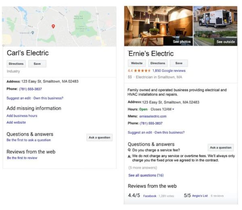Click Carl's Electric map thumbnail
Screen dimensions: 242x210
(x=59, y=26)
